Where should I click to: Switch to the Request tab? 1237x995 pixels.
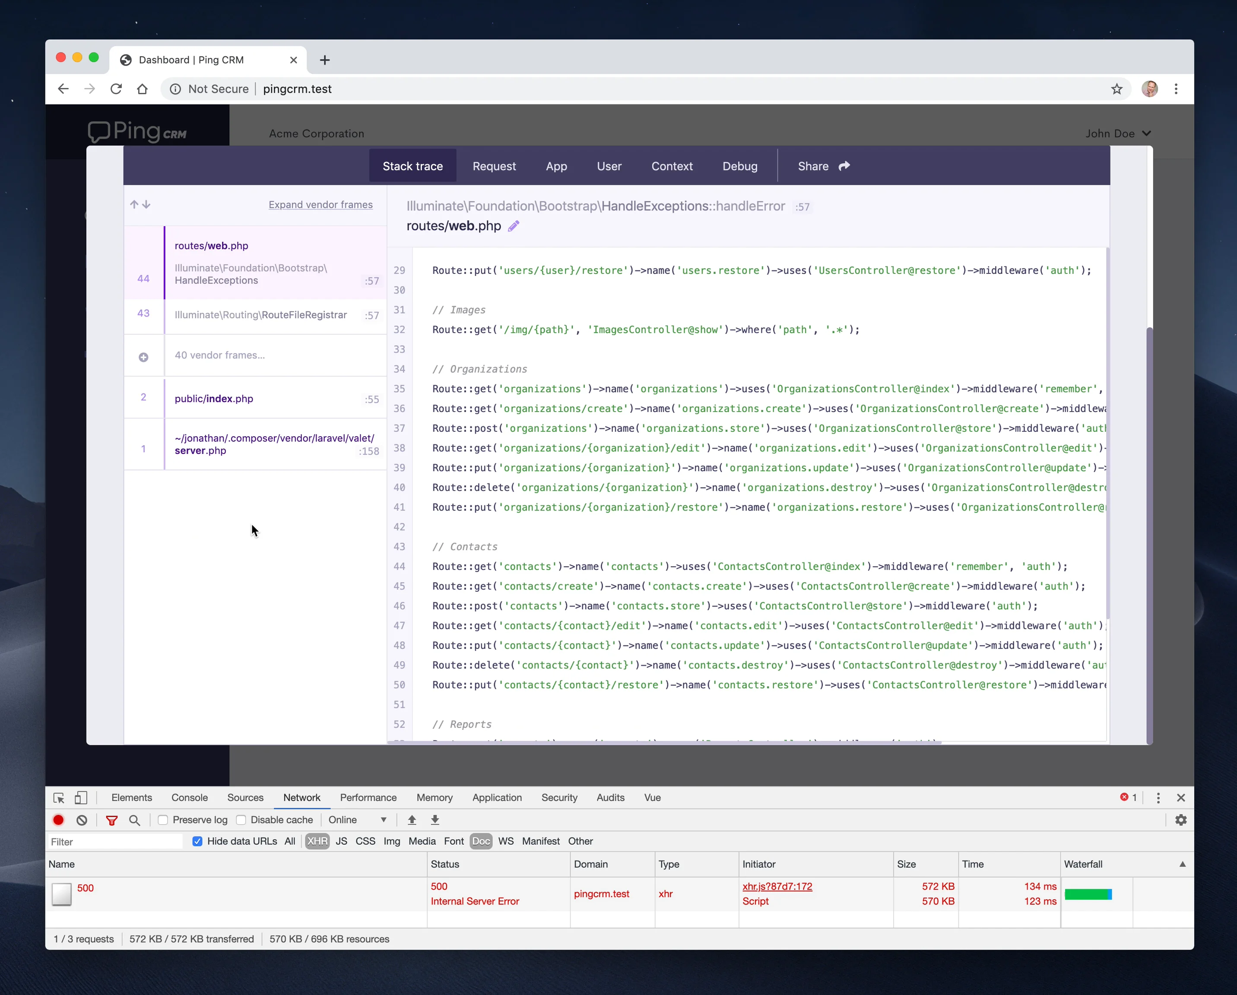(494, 166)
